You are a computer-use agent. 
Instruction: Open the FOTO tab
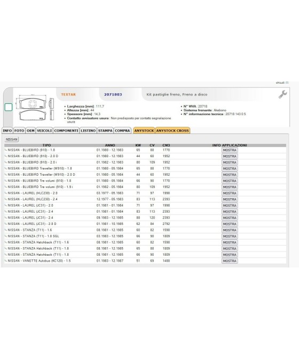pos(19,131)
